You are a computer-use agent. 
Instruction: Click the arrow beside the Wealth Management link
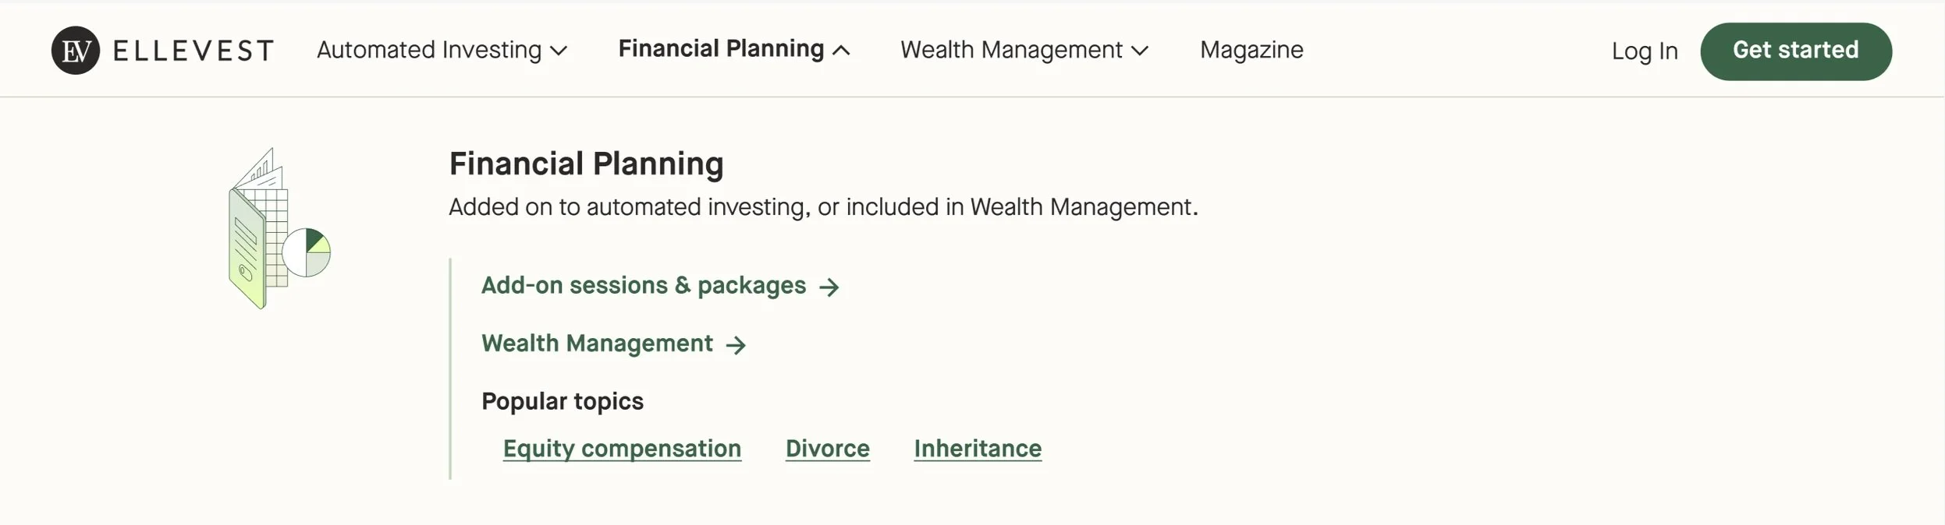click(736, 345)
